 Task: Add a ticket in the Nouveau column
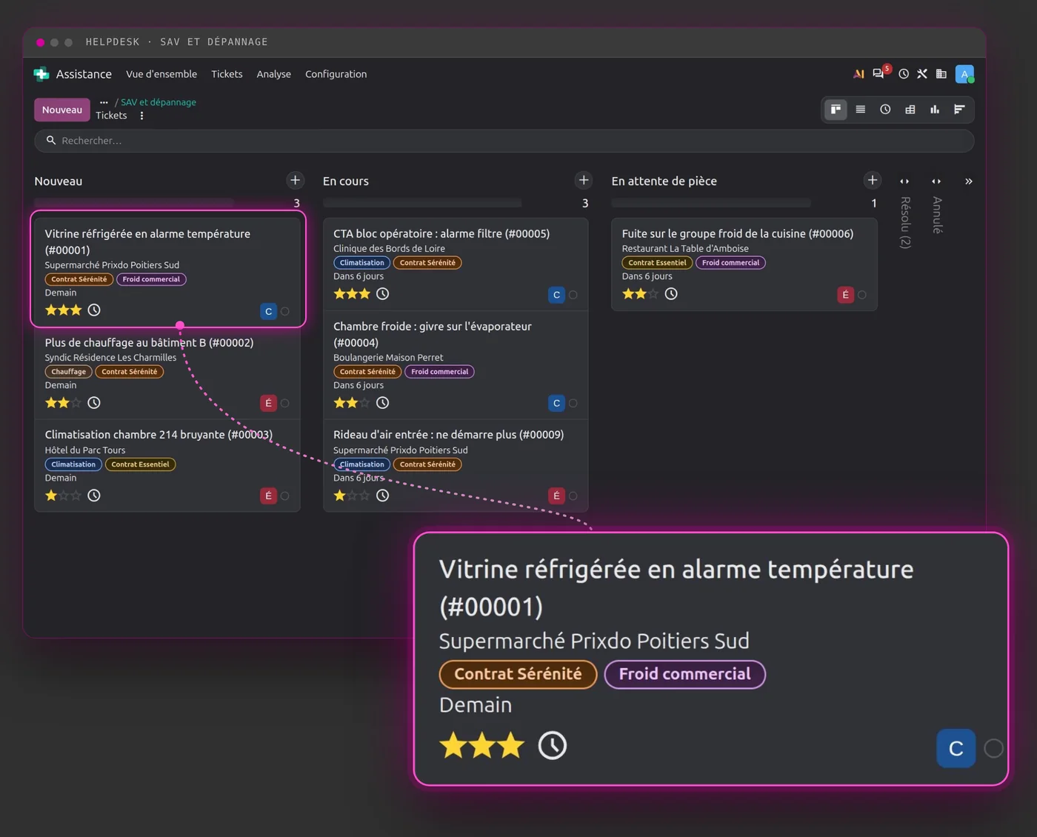click(x=295, y=181)
